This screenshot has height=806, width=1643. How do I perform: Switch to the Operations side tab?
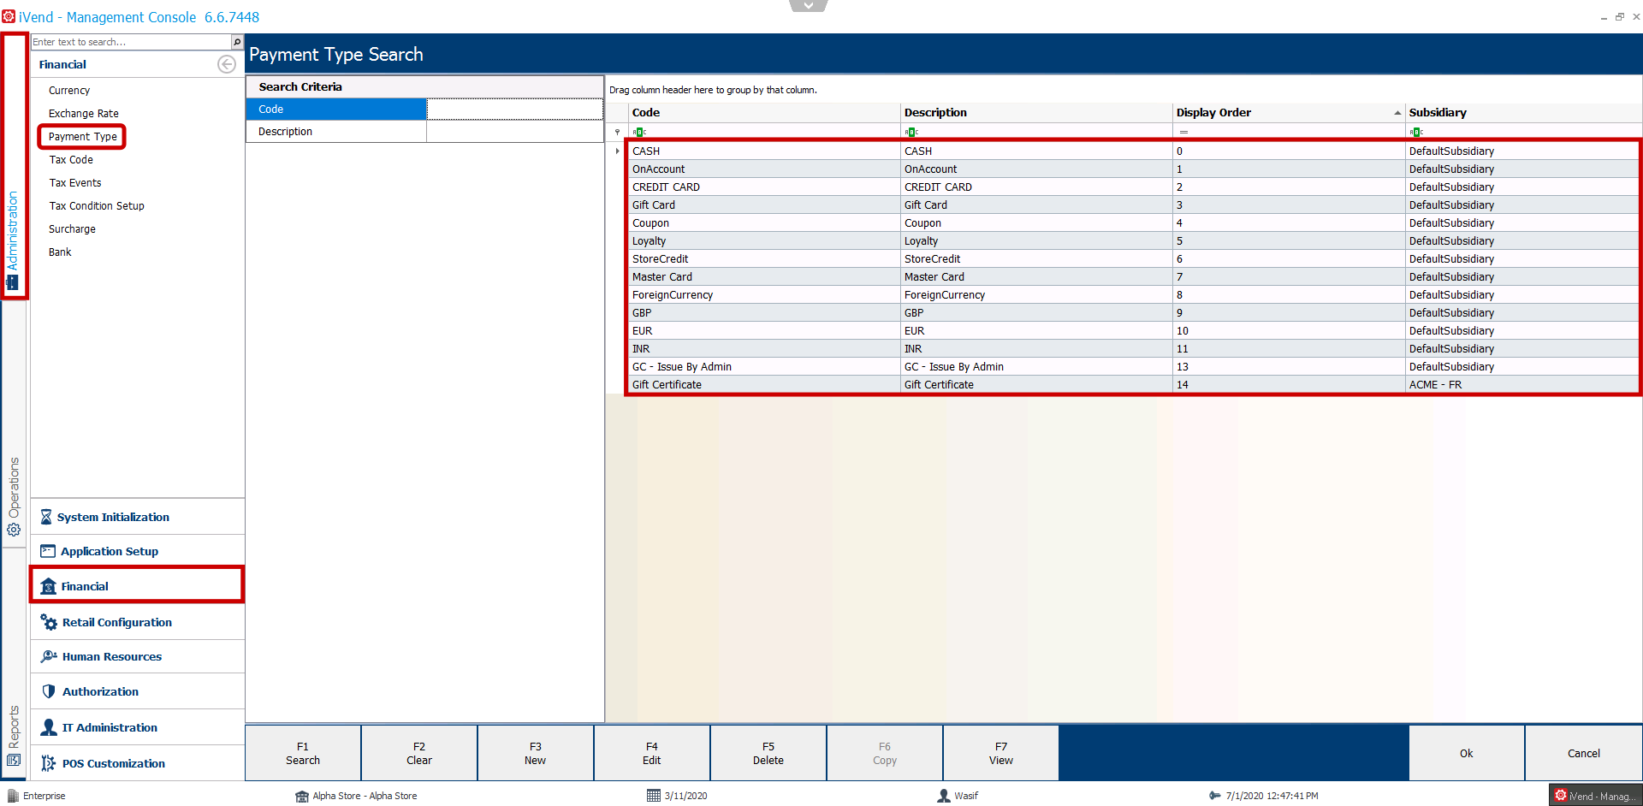tap(14, 496)
